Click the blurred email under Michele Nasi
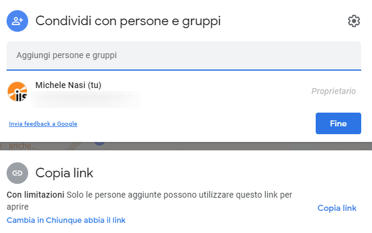The width and height of the screenshot is (372, 233). (x=86, y=99)
